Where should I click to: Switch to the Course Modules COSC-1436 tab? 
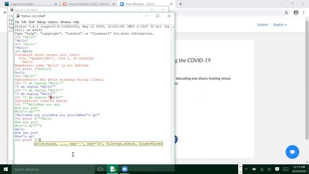coord(88,4)
